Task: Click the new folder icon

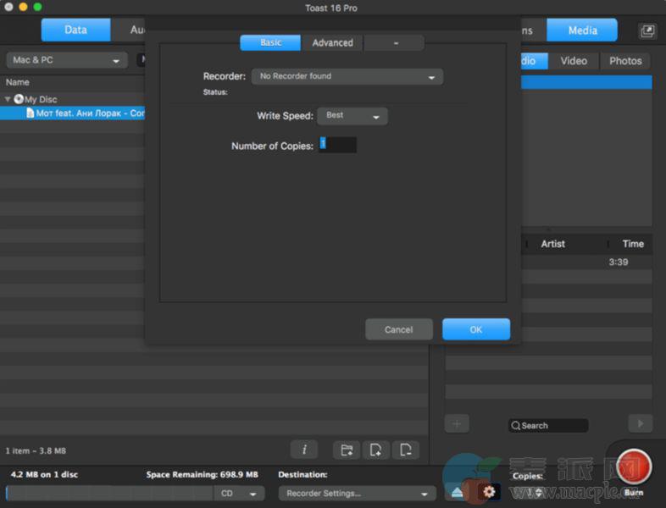Action: (x=345, y=450)
